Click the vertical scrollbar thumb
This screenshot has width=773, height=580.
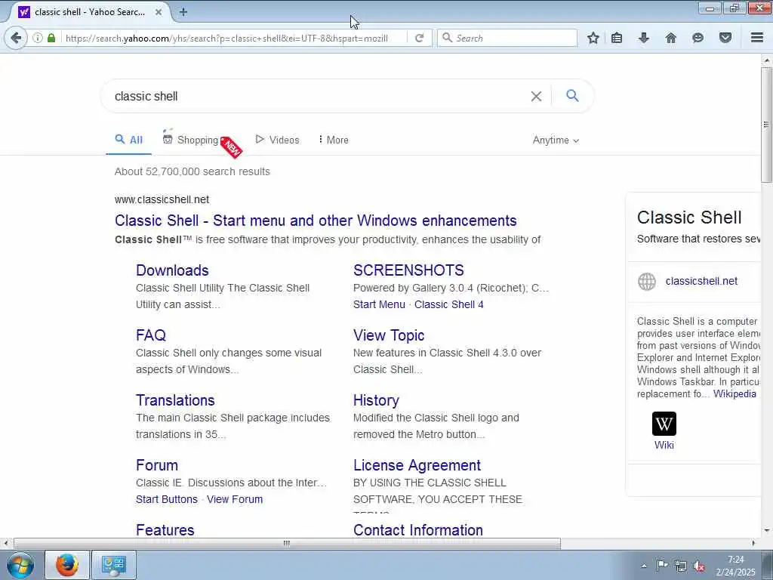tap(766, 125)
